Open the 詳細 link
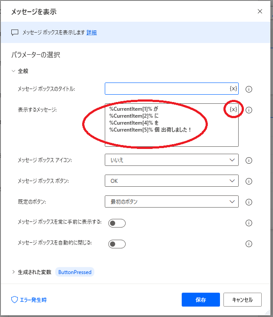The width and height of the screenshot is (273, 317). coord(92,33)
